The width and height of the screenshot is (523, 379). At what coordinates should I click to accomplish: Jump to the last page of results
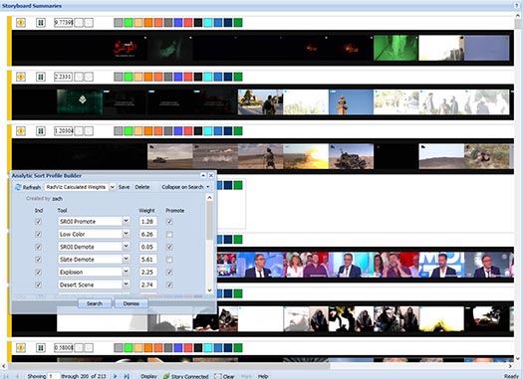coord(127,376)
